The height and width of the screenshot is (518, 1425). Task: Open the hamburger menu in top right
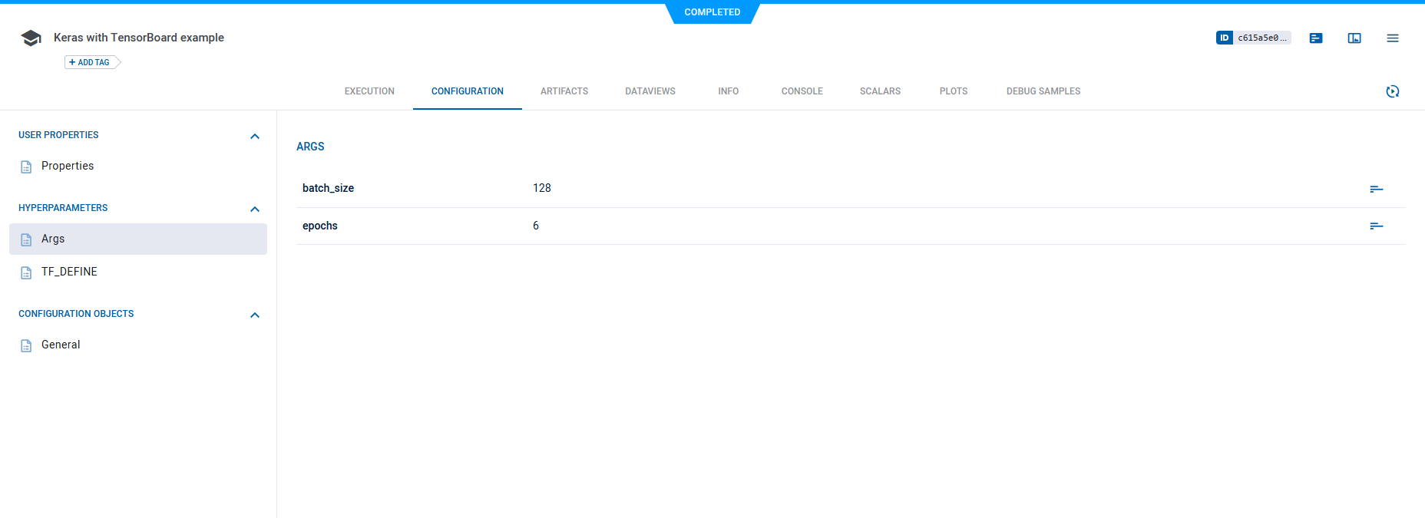pos(1393,38)
